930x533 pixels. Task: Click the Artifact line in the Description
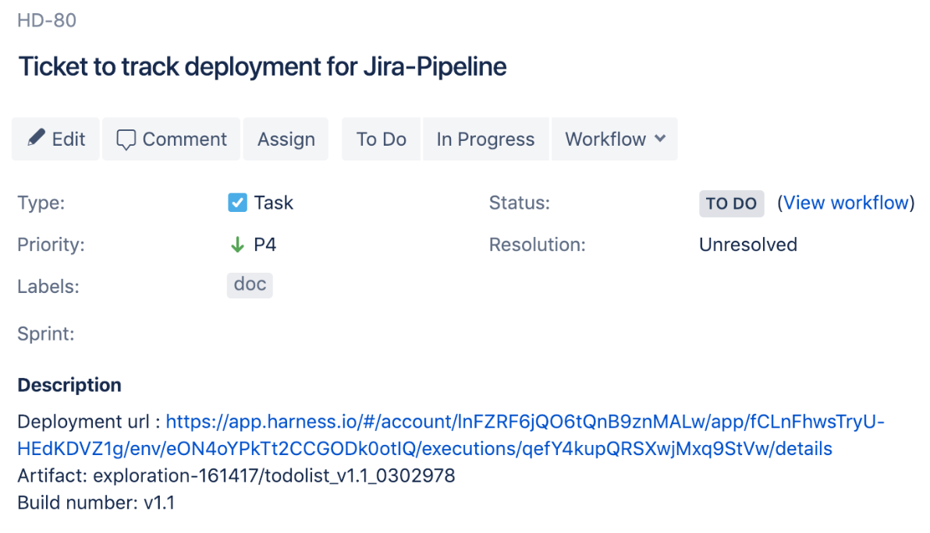236,475
